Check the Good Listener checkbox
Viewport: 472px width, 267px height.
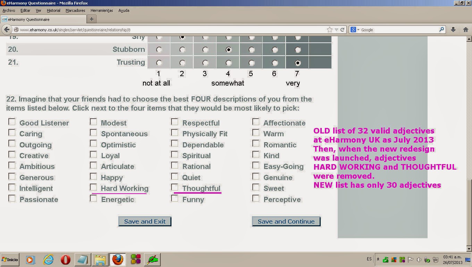12,122
